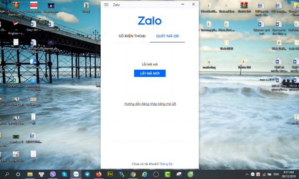Select the DANH_SAC Excel file
This screenshot has height=179, width=299.
pyautogui.click(x=16, y=82)
